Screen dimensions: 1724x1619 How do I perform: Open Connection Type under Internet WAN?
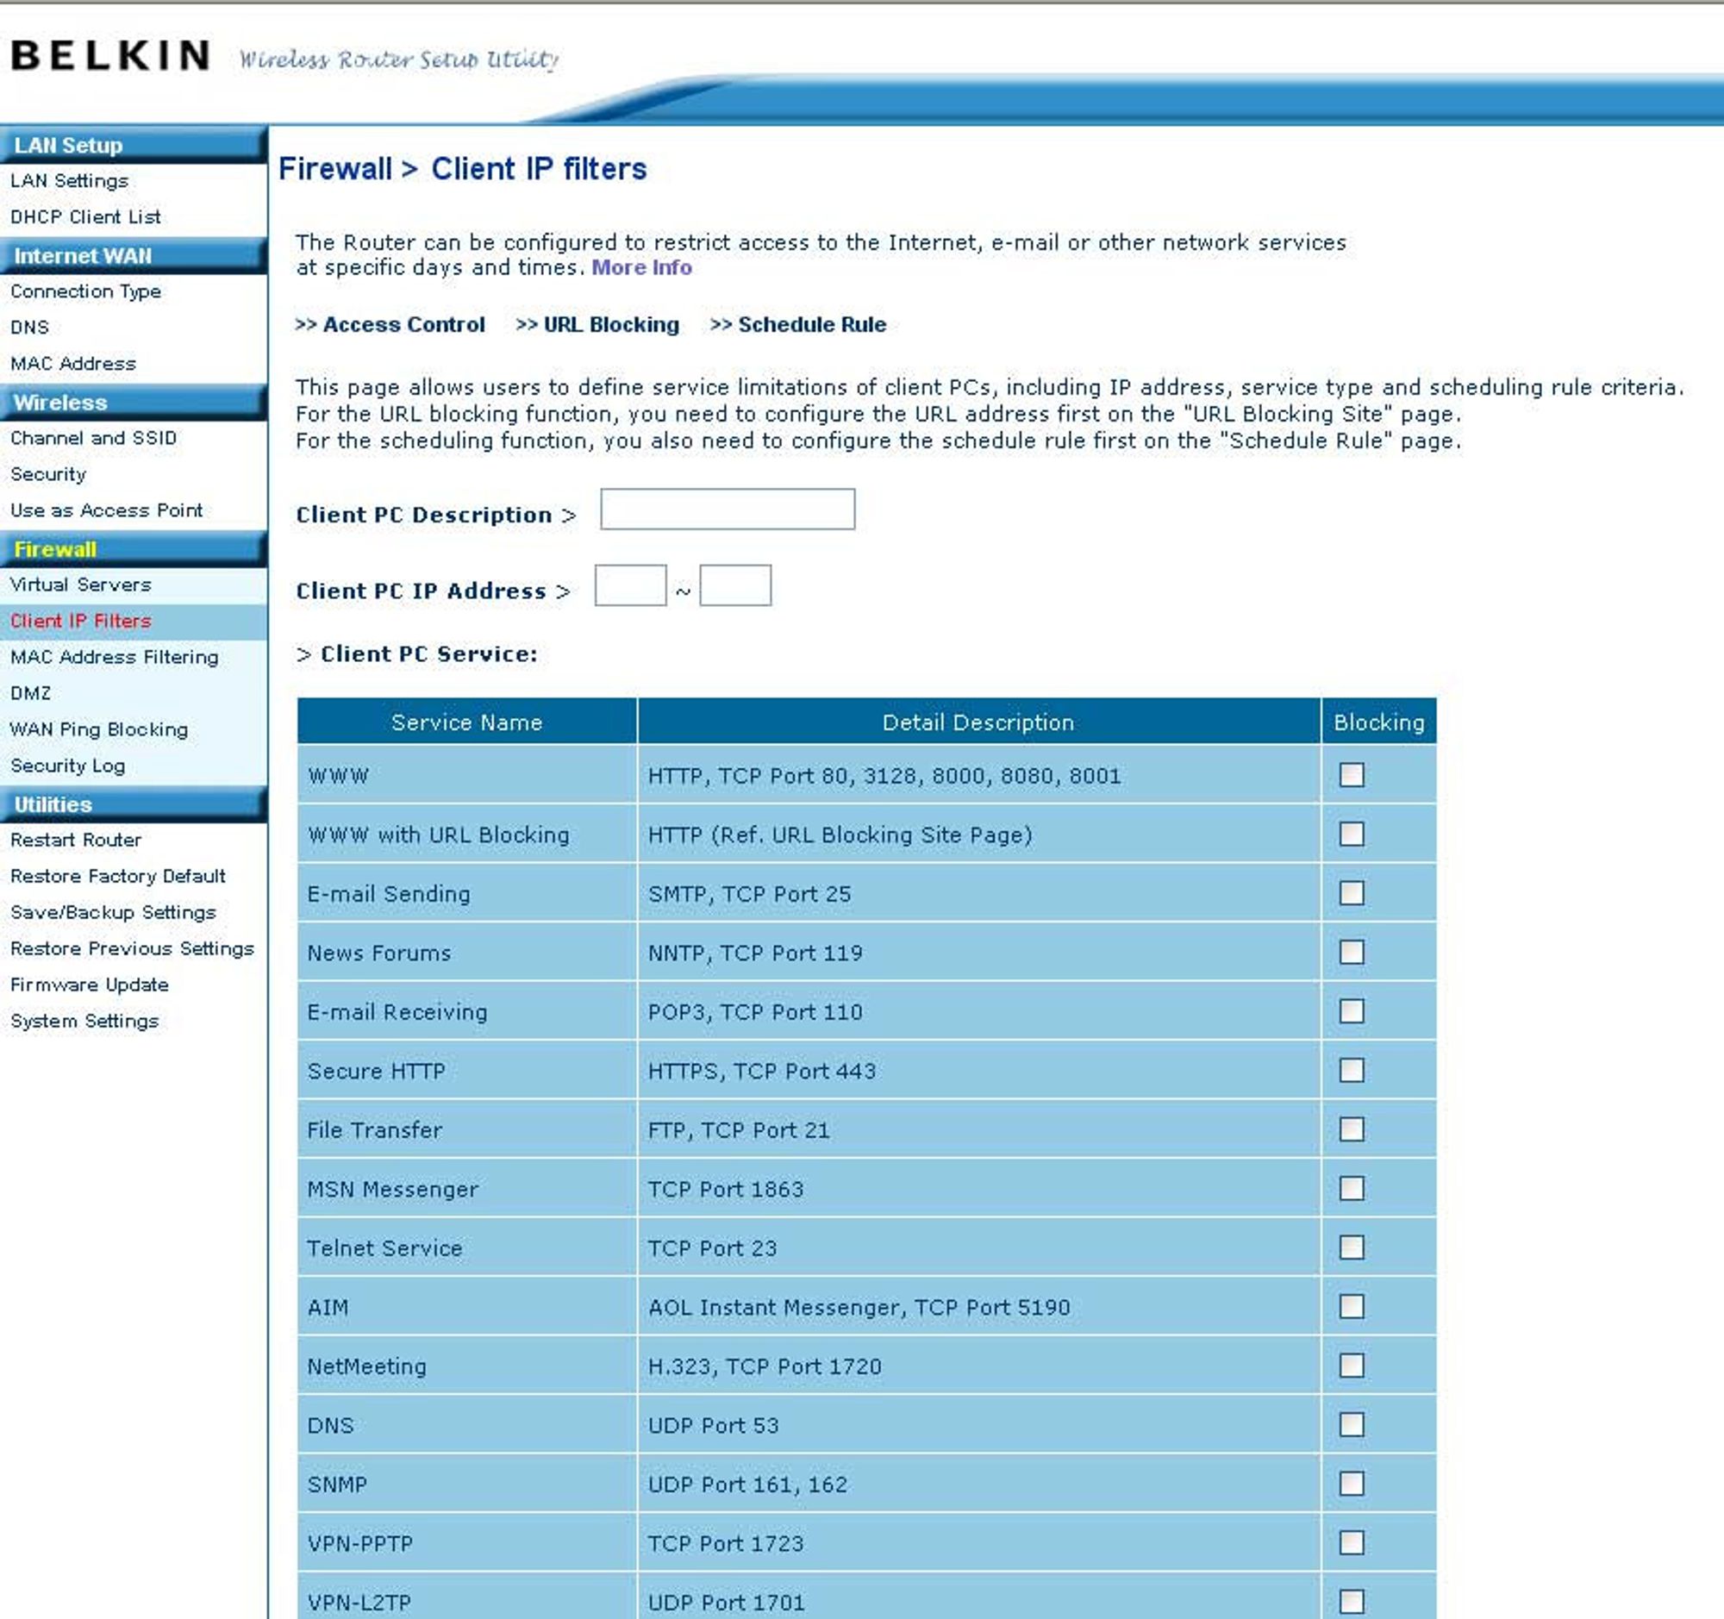(85, 291)
